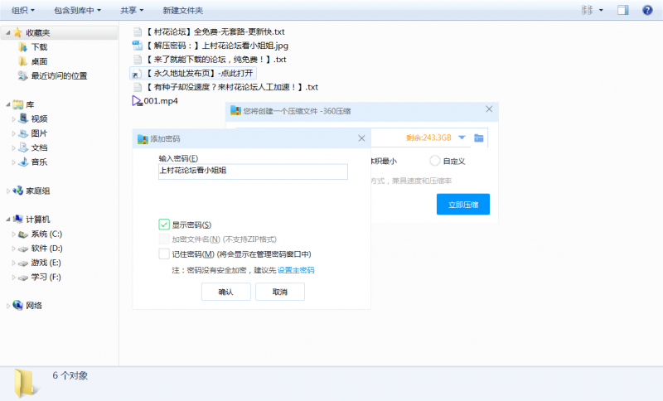Click the 解压密码 jpg file icon
Image resolution: width=663 pixels, height=401 pixels.
pos(138,46)
